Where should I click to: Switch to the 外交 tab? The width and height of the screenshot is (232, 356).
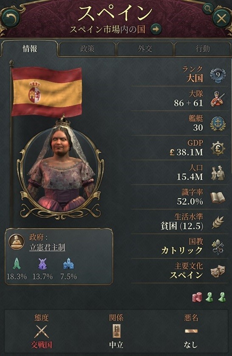pyautogui.click(x=145, y=49)
